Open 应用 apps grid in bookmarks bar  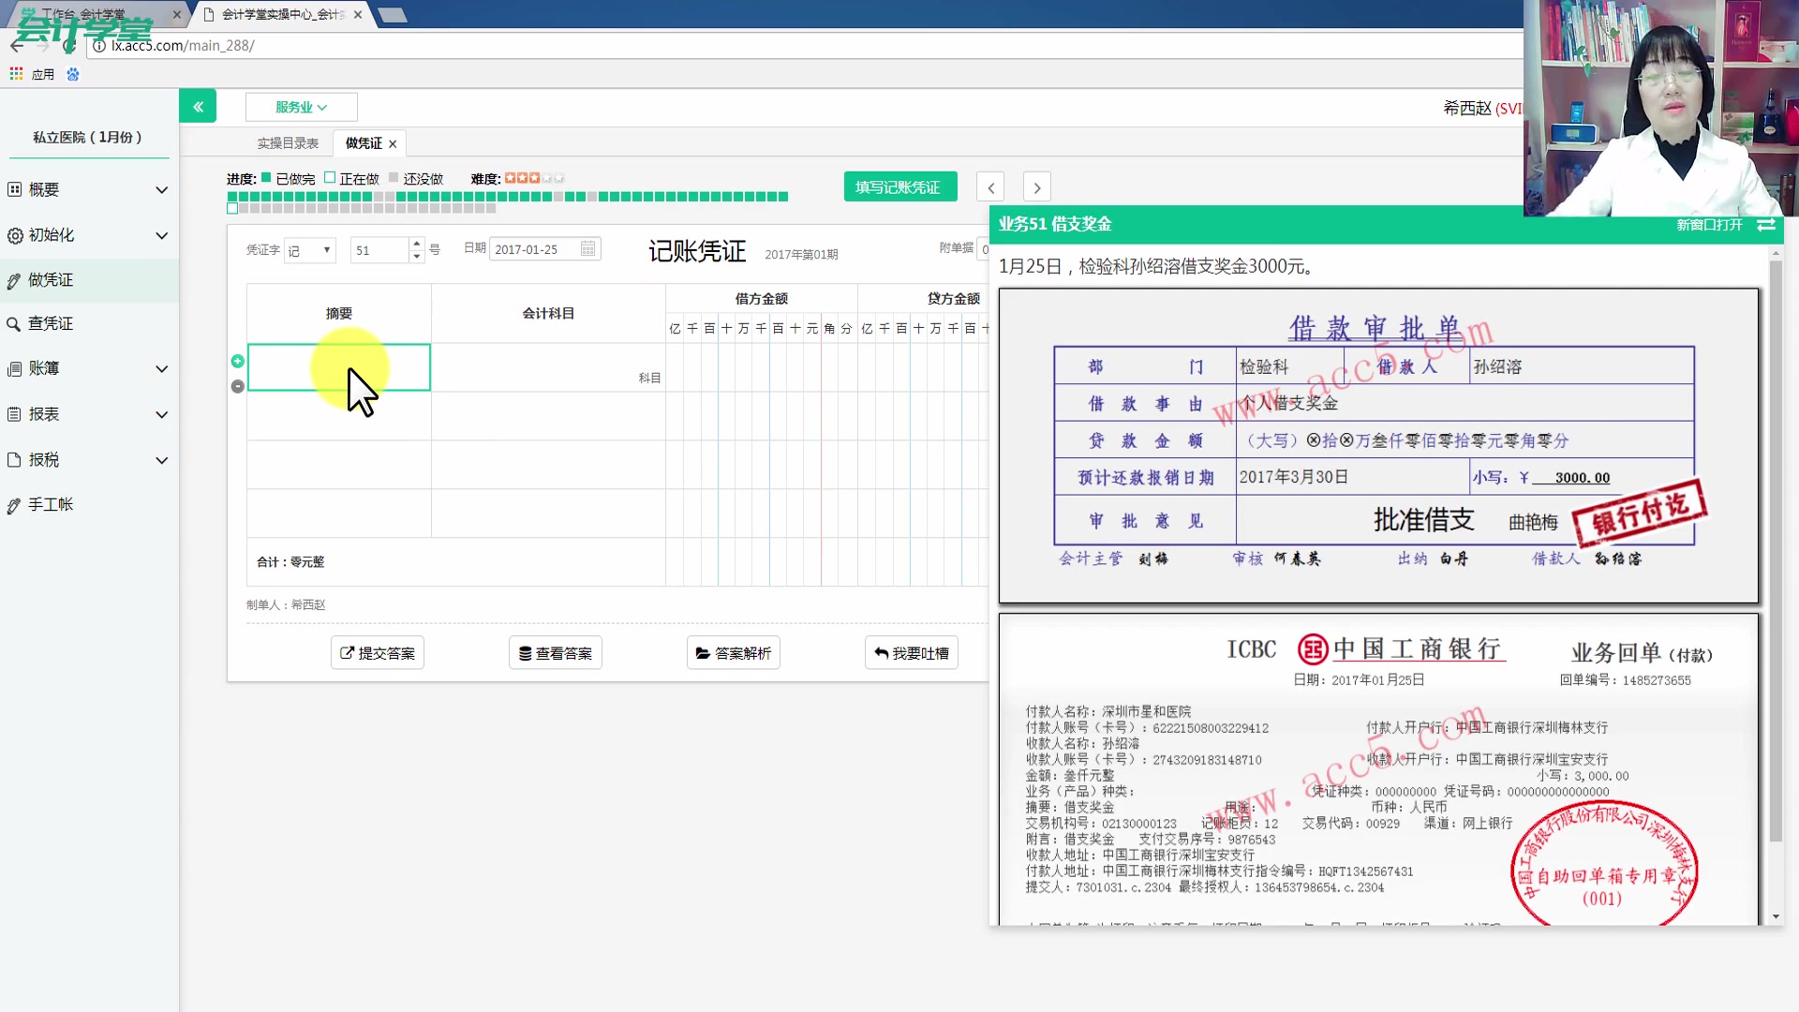16,74
